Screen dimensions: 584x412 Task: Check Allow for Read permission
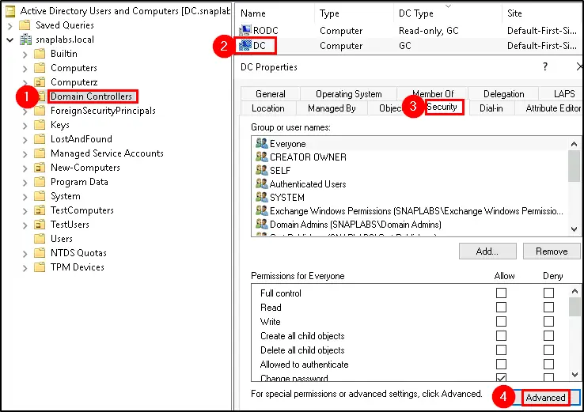[x=502, y=308]
